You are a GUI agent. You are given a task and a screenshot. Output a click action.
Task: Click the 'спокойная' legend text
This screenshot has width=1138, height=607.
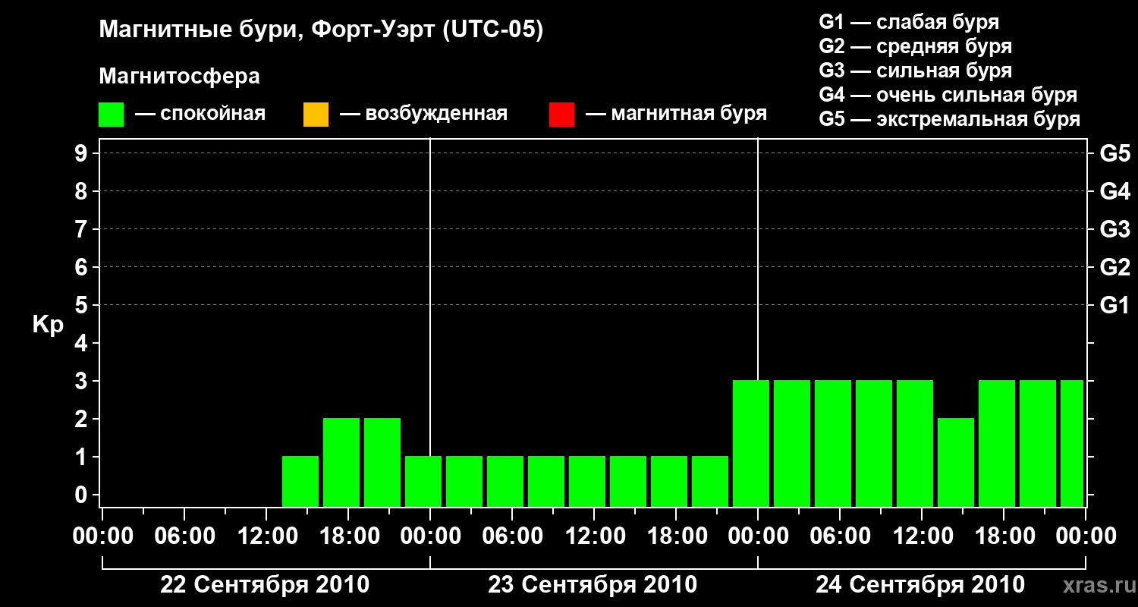pyautogui.click(x=213, y=115)
